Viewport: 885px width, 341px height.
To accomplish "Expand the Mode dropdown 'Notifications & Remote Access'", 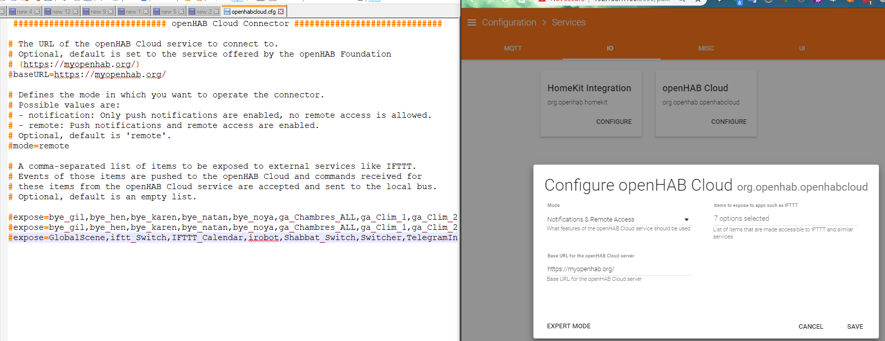I will tap(619, 219).
